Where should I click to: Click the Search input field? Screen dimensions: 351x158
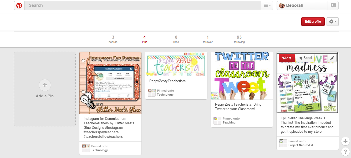143,6
